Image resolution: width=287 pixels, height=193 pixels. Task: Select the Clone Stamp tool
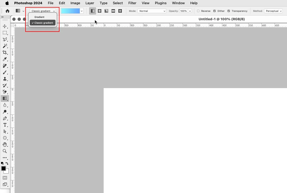tap(5, 79)
